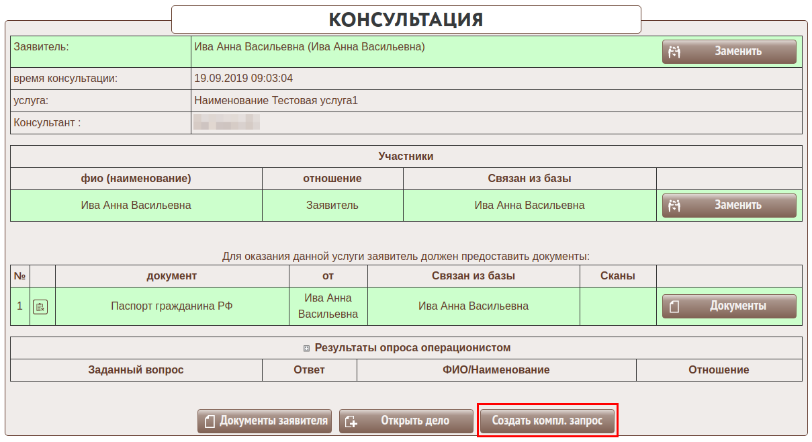
Task: Click the page icon on the Документы button
Action: tap(675, 306)
